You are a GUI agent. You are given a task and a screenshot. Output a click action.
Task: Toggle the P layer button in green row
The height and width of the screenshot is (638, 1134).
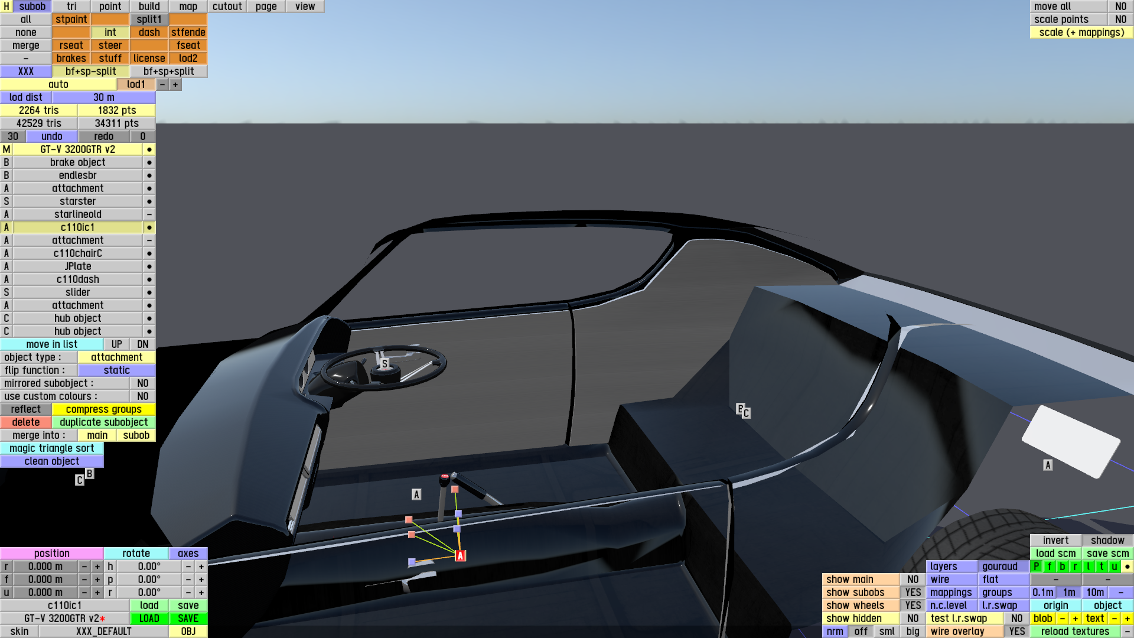[x=1037, y=567]
